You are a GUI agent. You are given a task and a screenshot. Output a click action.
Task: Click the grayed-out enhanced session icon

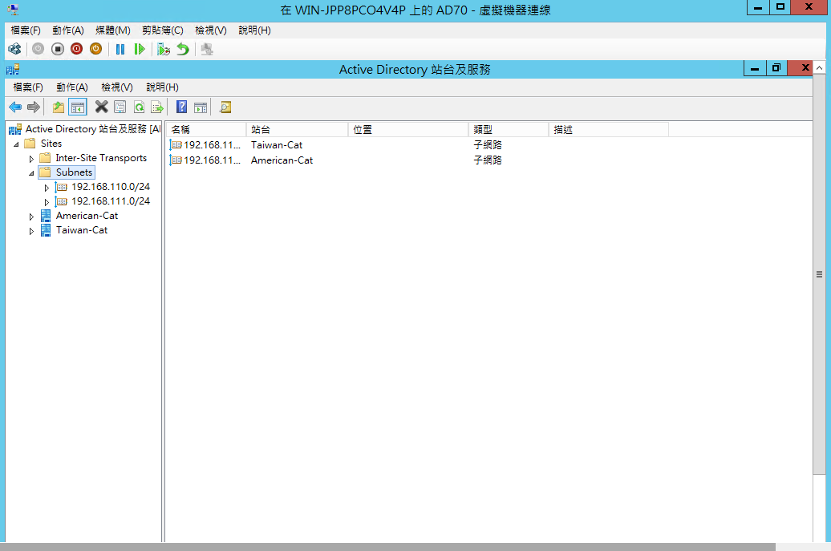tap(207, 49)
